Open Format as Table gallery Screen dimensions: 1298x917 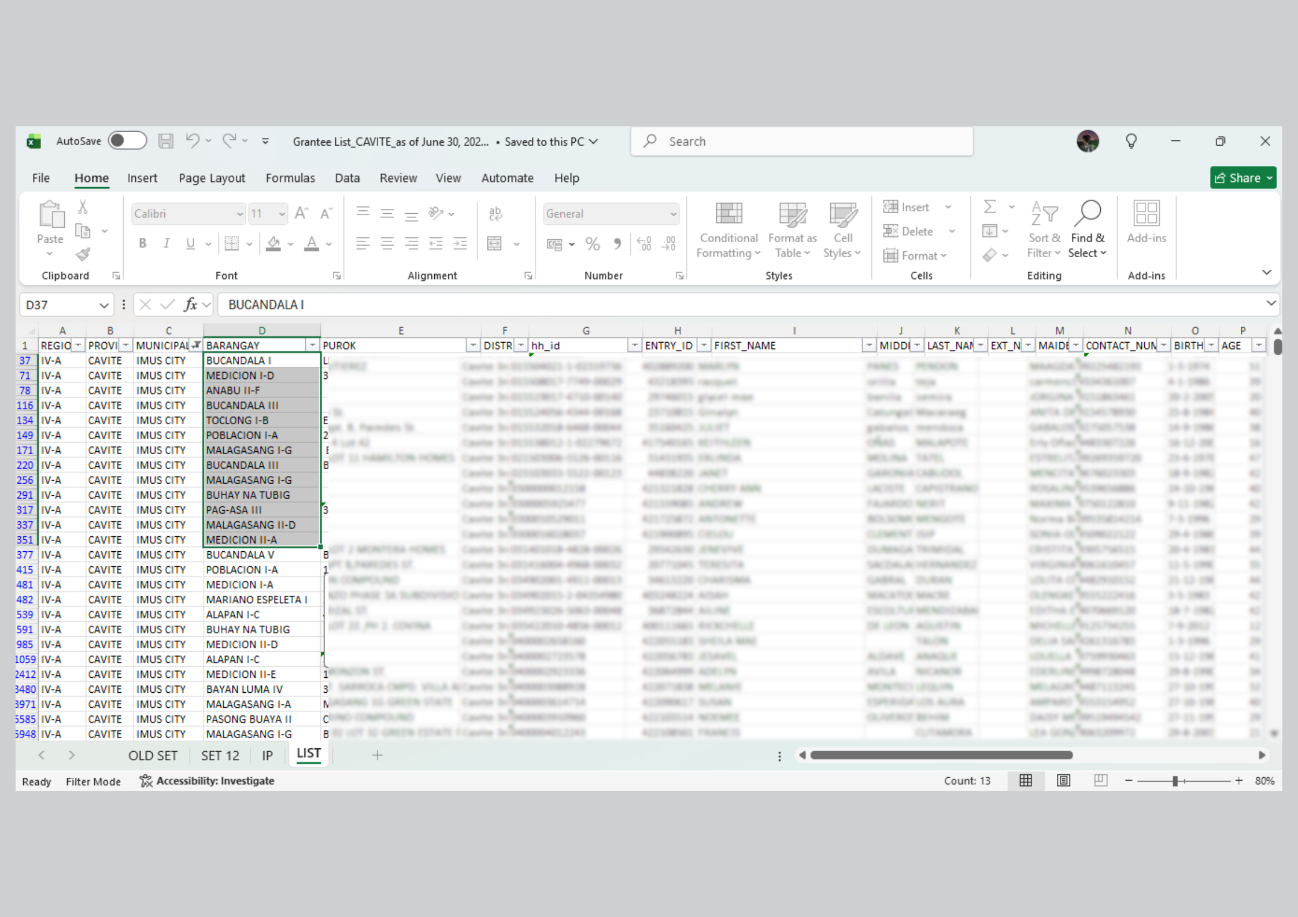click(x=793, y=230)
